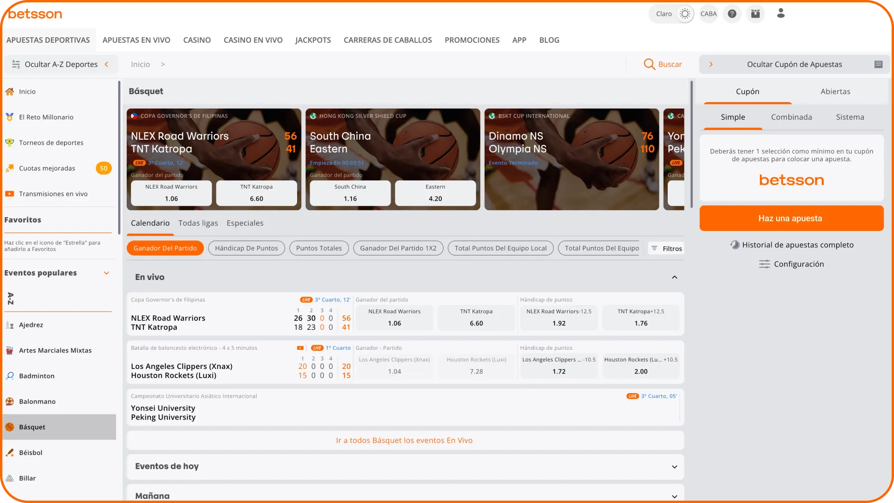Select Hándicap De Puntos filter
Image resolution: width=894 pixels, height=503 pixels.
click(246, 248)
